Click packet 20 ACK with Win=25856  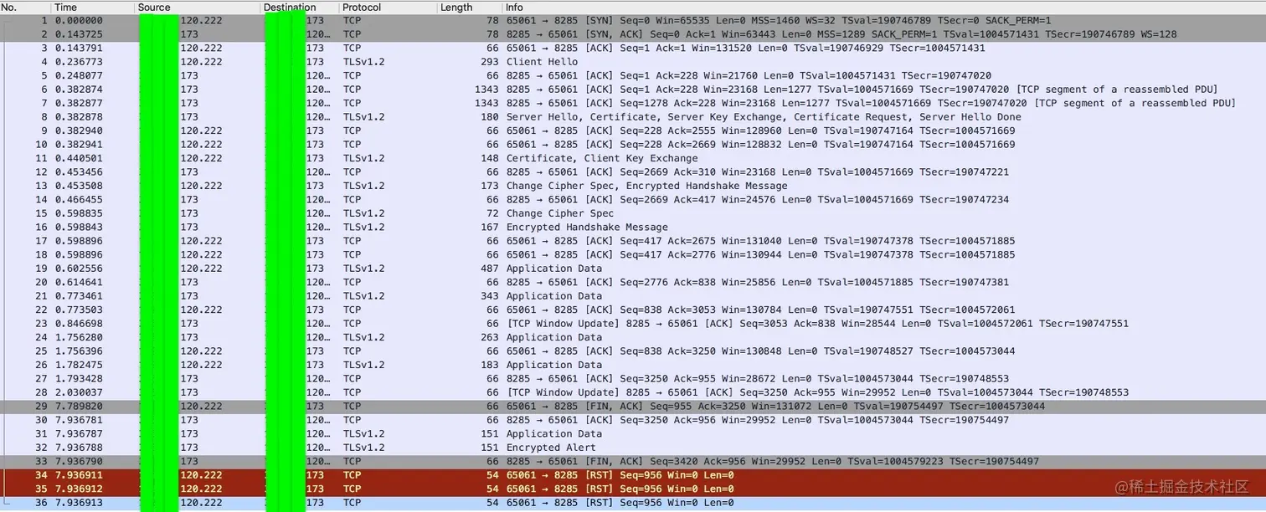(x=633, y=282)
